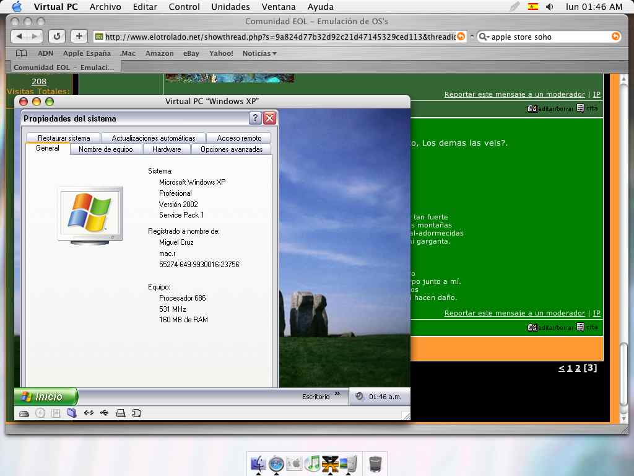Go to thread page 2

coord(578,368)
